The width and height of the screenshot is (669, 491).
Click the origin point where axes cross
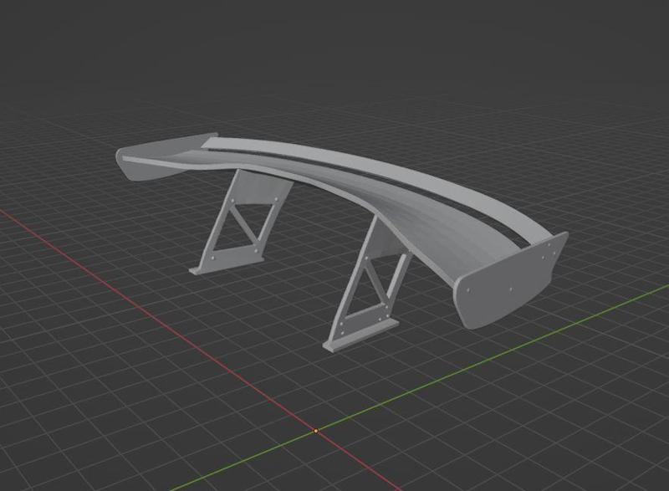[316, 432]
